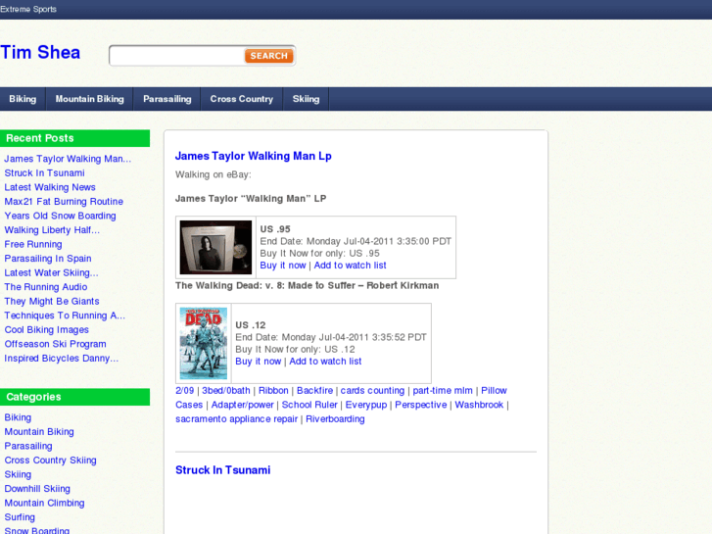Image resolution: width=712 pixels, height=534 pixels.
Task: Click the 3bed/0bath tag link
Action: tap(226, 390)
